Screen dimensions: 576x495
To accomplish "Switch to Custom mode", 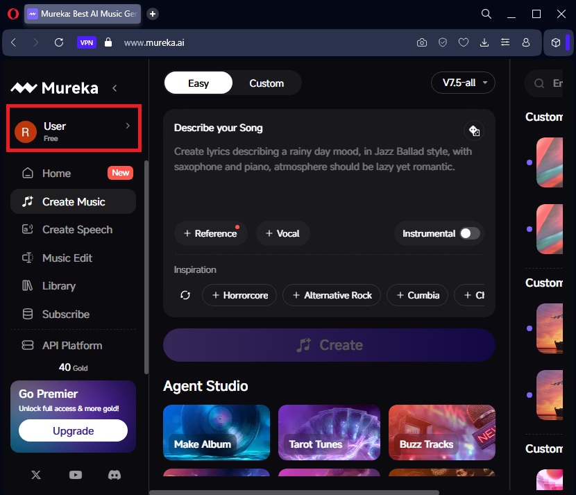I will click(266, 83).
